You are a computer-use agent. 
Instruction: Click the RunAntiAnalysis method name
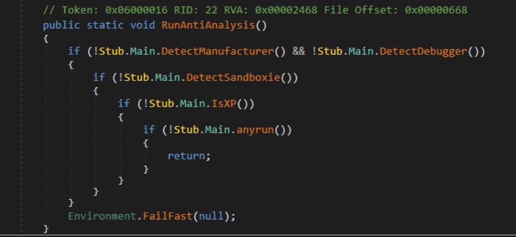tap(208, 25)
